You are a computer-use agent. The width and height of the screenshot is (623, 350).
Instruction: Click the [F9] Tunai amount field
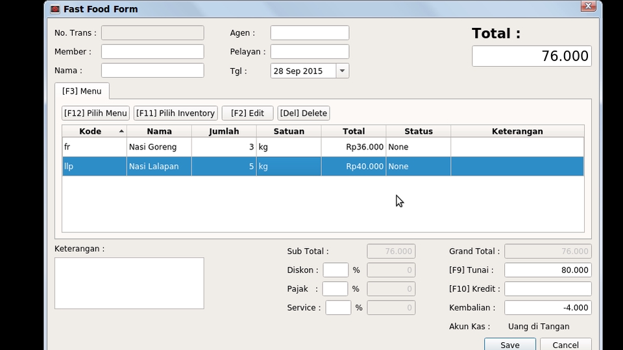click(x=547, y=270)
